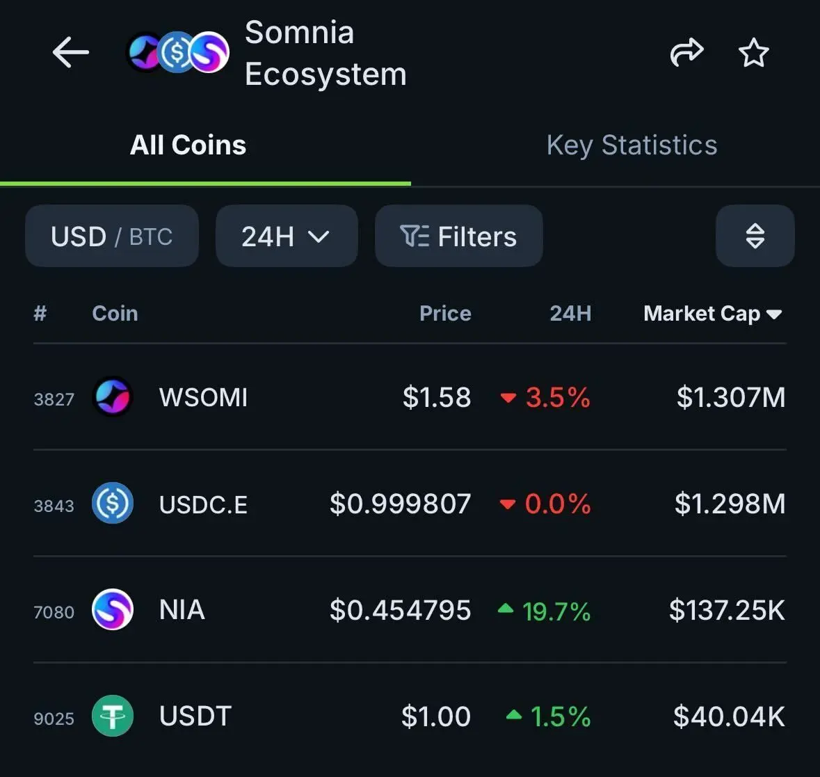
Task: Open the Filters funnel button
Action: tap(458, 237)
